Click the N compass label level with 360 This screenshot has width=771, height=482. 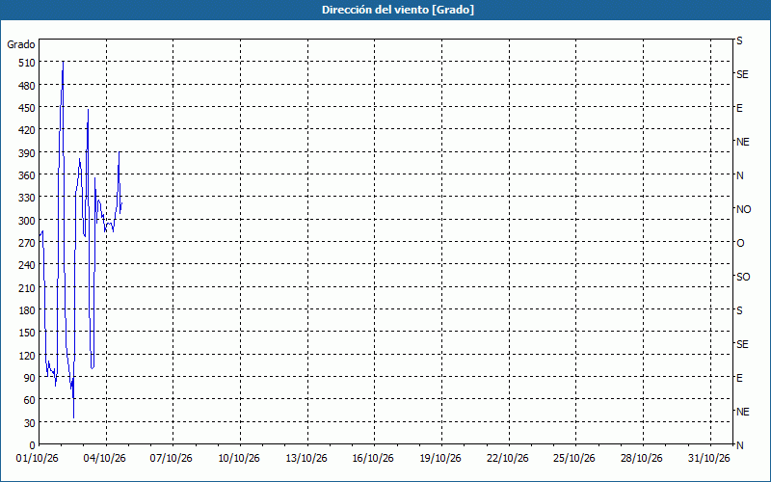tap(740, 175)
